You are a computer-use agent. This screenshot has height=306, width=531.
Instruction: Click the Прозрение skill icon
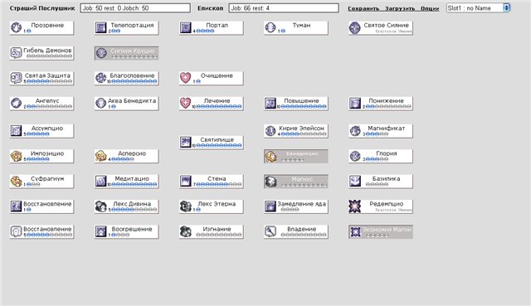(x=16, y=27)
